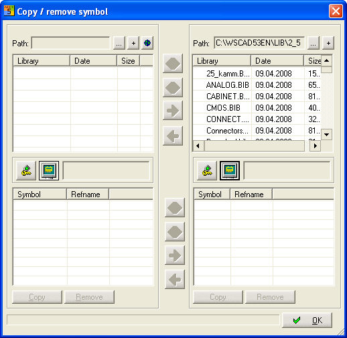Screen dimensions: 347x338
Task: Open browse dialog for the left path
Action: (x=119, y=43)
